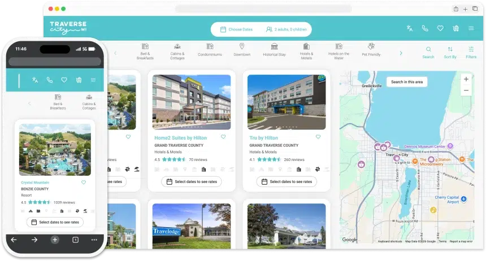
Task: Click the Traverse City MI logo
Action: point(68,28)
